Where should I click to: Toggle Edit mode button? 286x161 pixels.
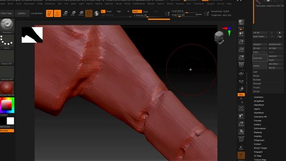pos(50,13)
